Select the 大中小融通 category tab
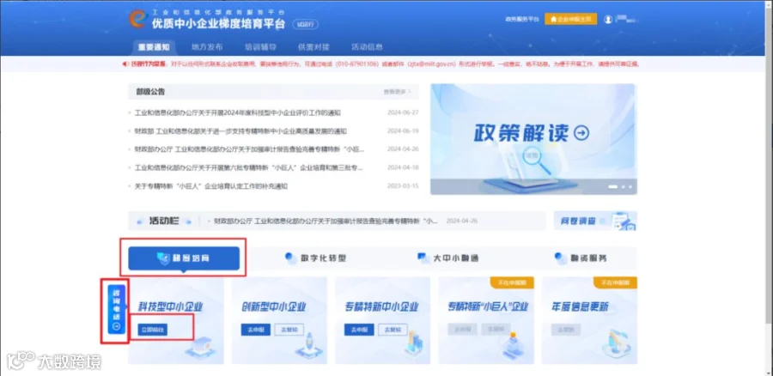 coord(447,258)
